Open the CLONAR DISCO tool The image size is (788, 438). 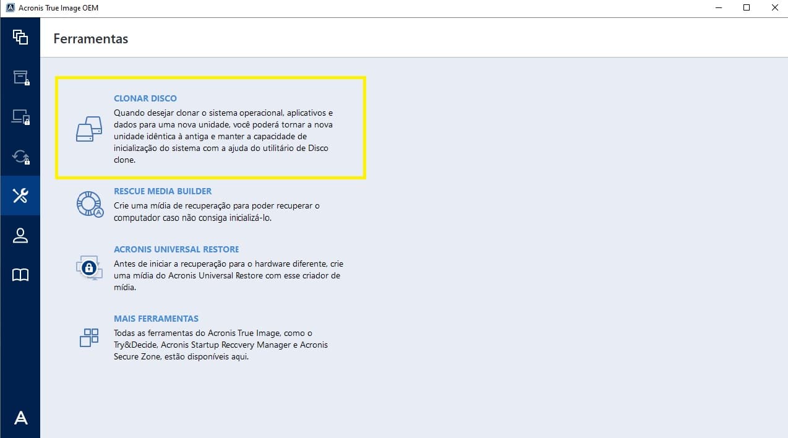pos(145,98)
